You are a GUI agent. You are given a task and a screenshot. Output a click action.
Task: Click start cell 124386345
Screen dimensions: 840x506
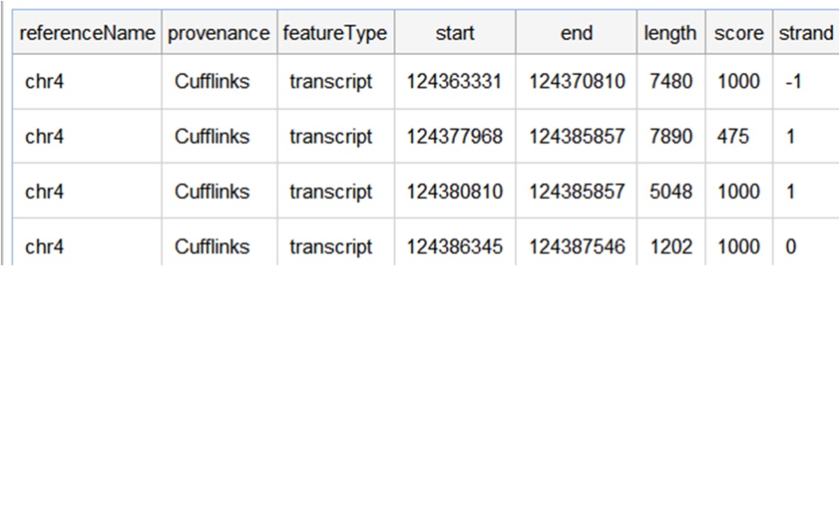455,246
